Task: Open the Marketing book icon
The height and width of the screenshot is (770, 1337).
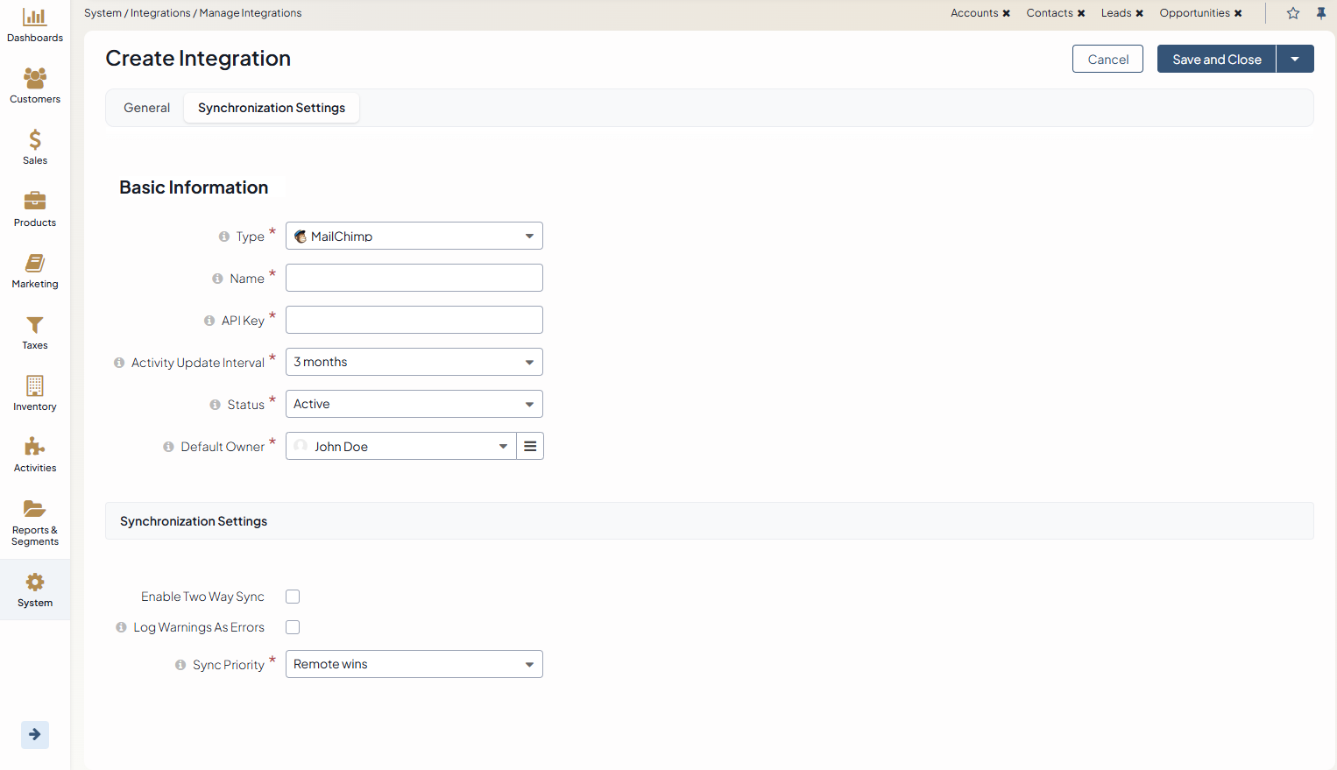Action: [35, 264]
